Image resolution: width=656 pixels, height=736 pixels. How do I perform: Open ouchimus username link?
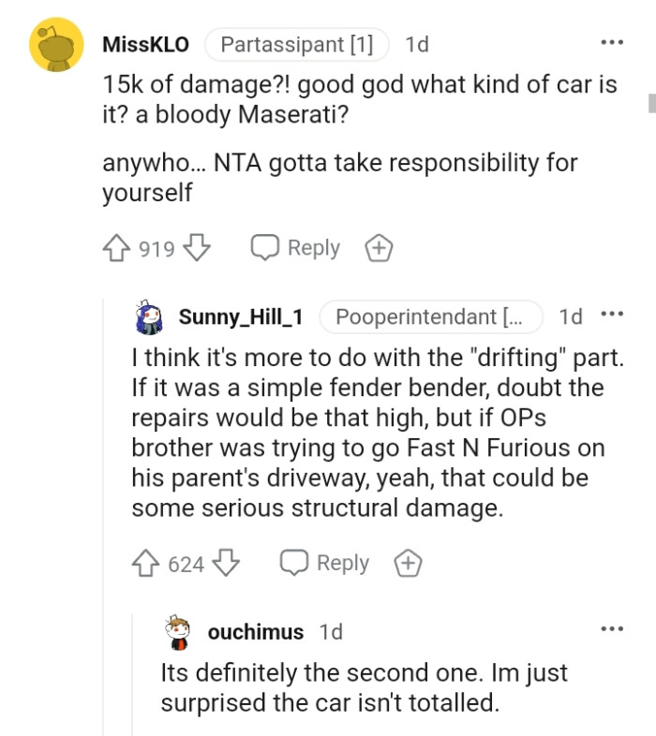point(256,632)
